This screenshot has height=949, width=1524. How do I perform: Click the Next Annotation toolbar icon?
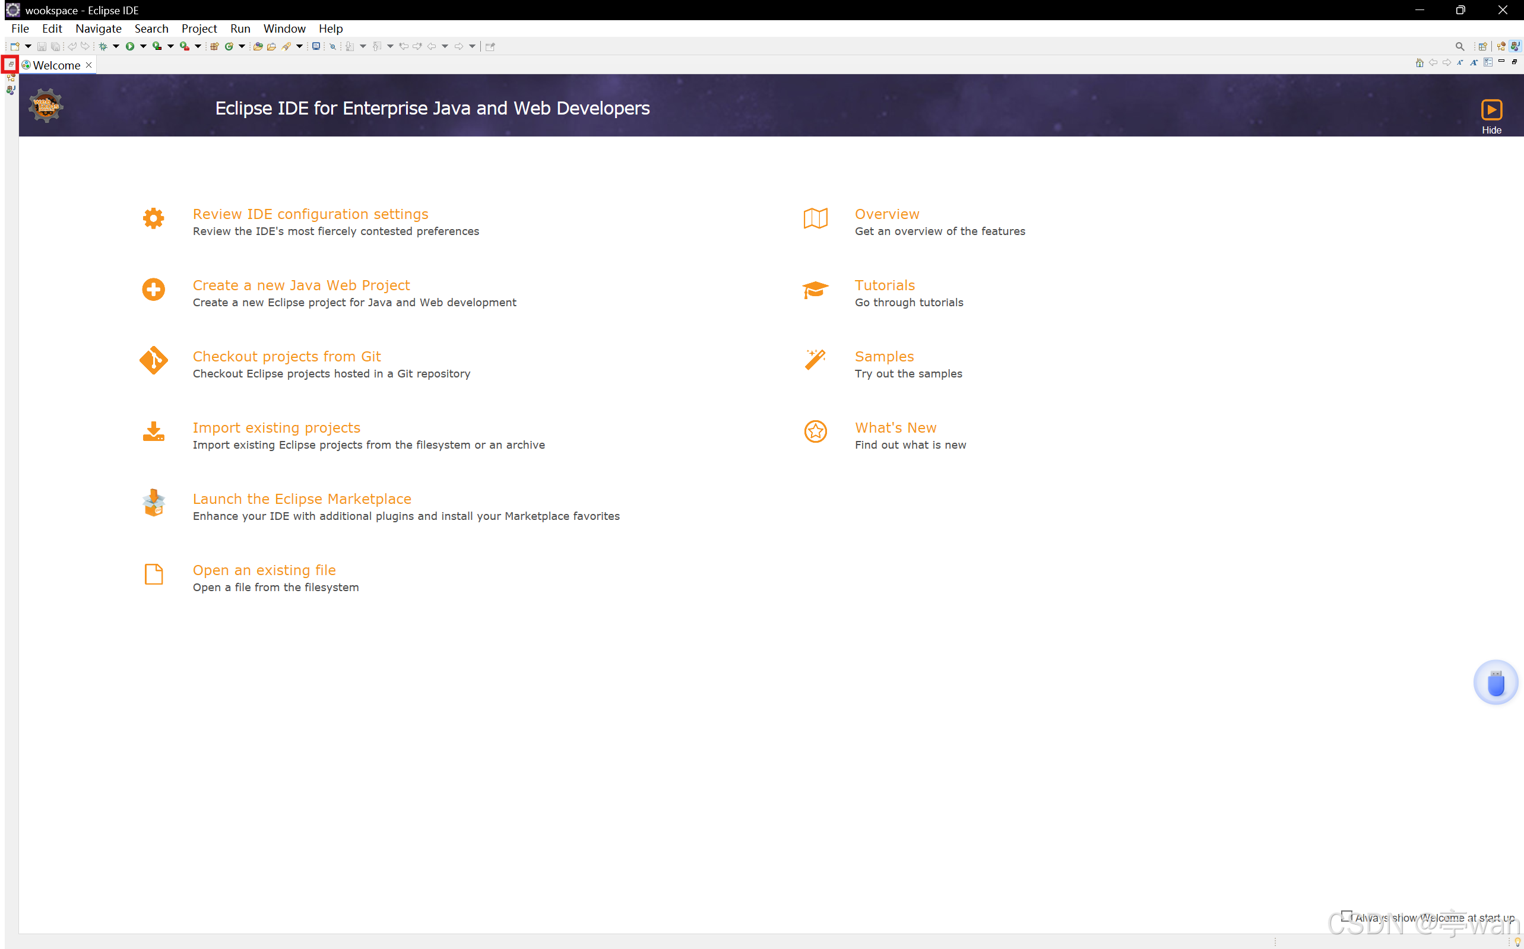(x=350, y=46)
